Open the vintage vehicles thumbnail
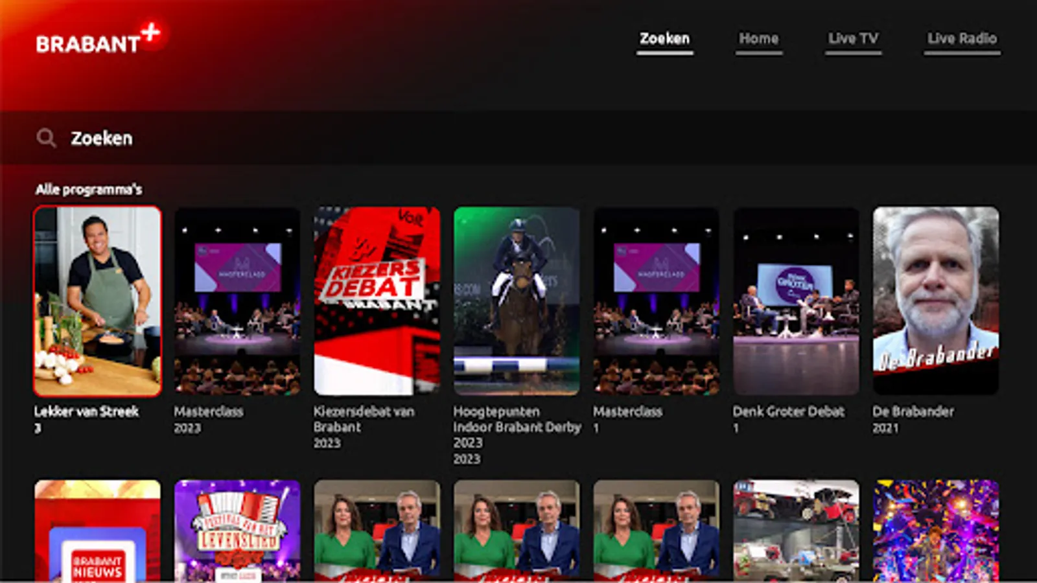Viewport: 1037px width, 583px height. tap(796, 531)
